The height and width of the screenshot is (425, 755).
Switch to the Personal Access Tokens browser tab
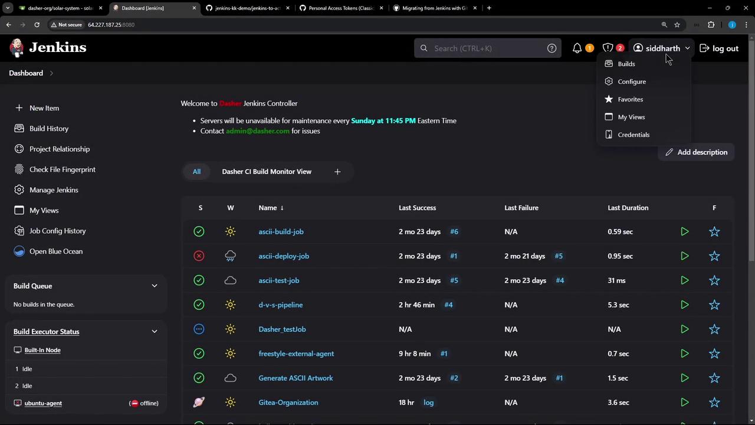pos(340,8)
